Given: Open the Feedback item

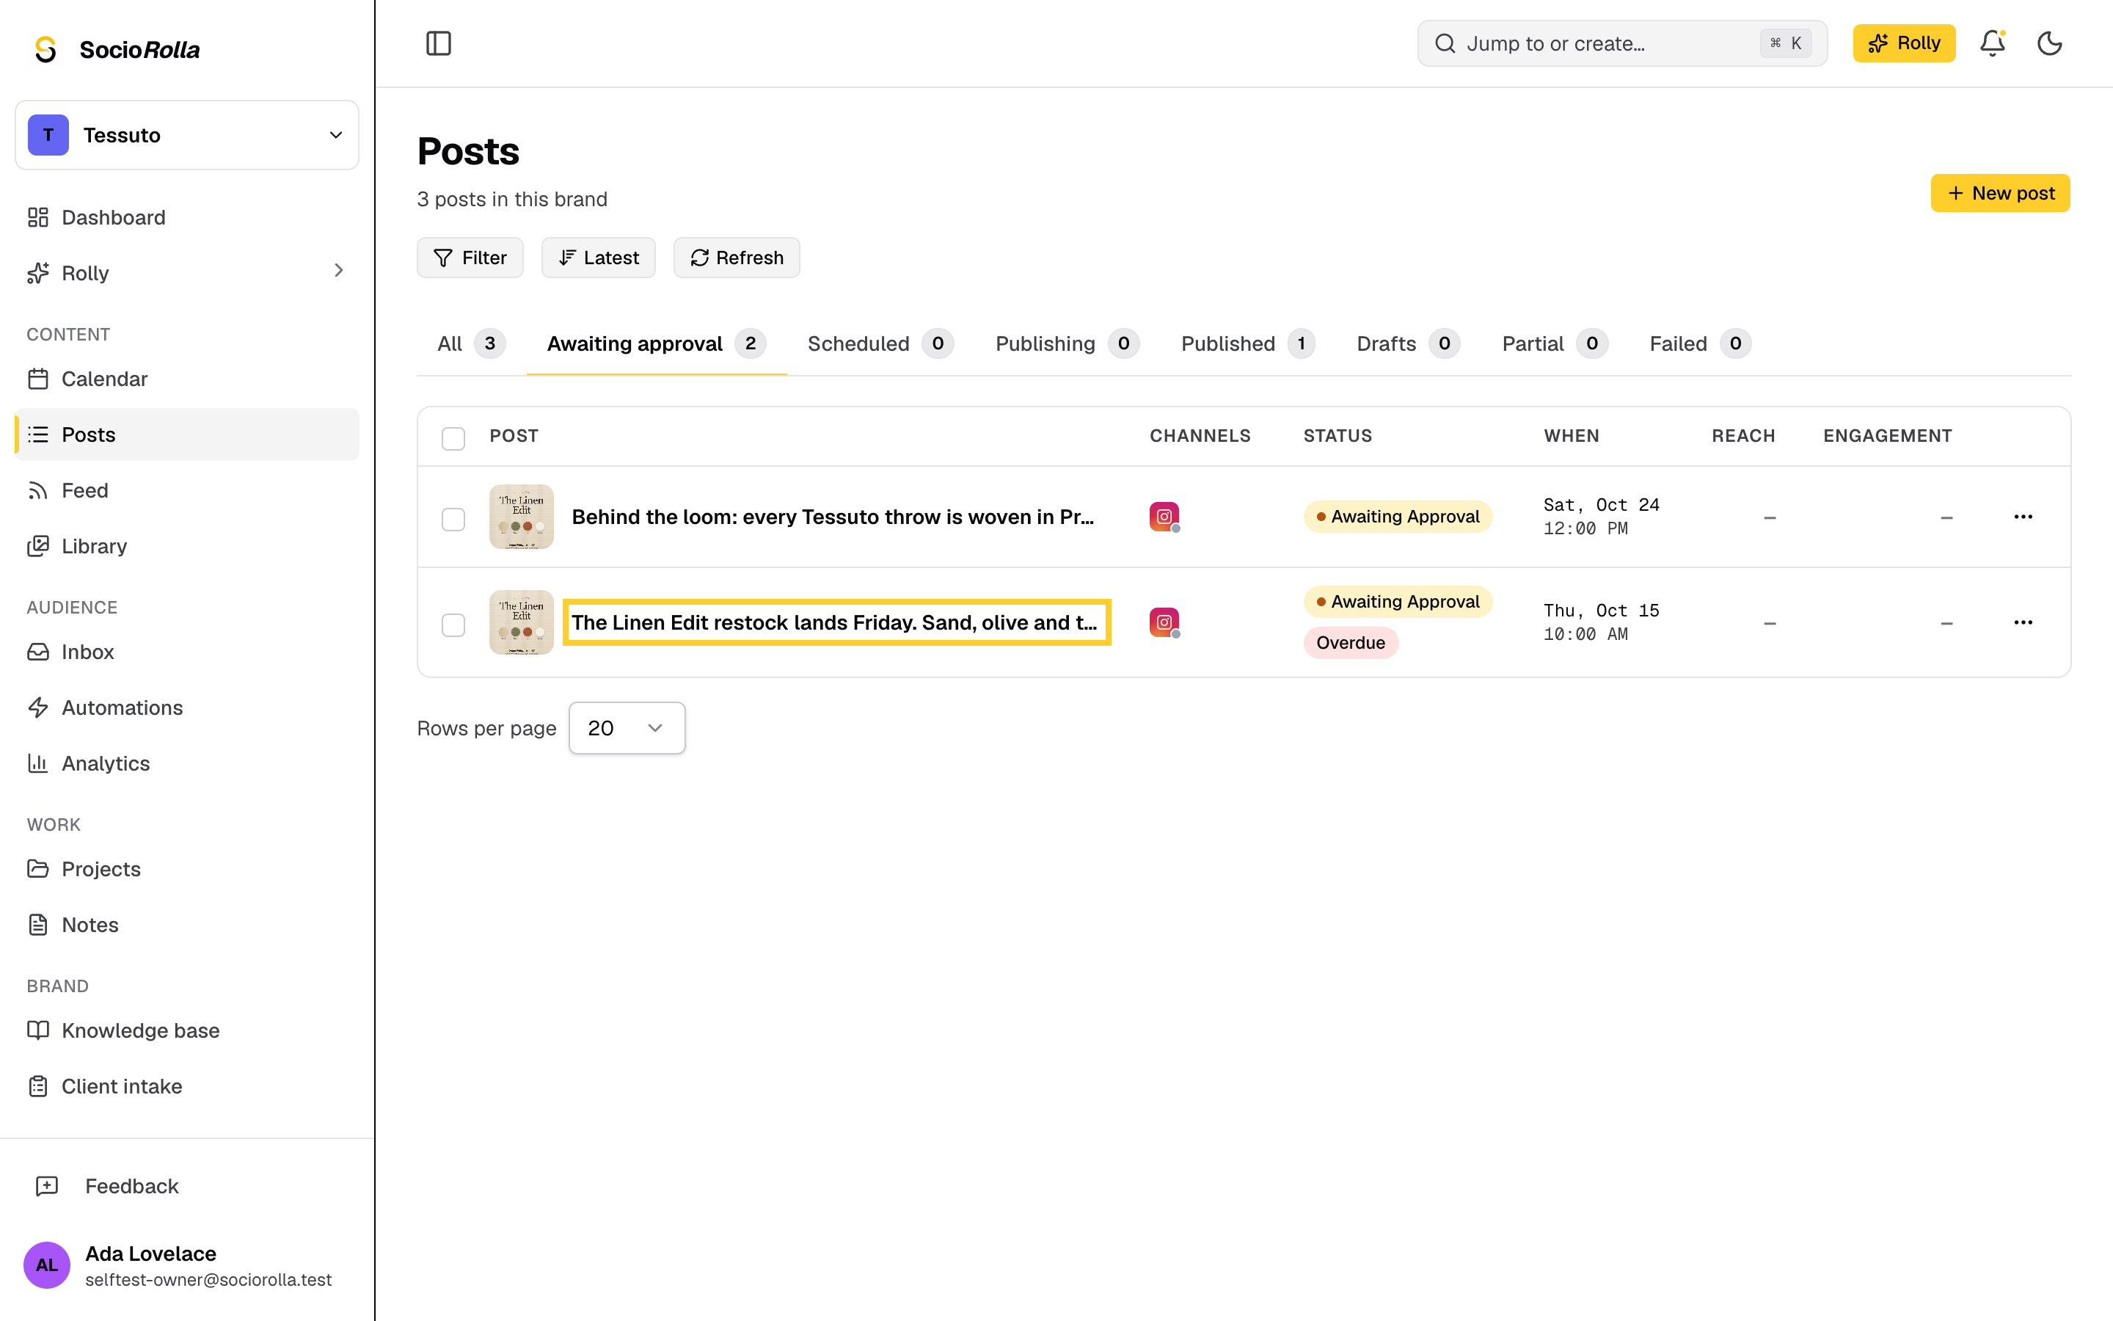Looking at the screenshot, I should (x=187, y=1185).
